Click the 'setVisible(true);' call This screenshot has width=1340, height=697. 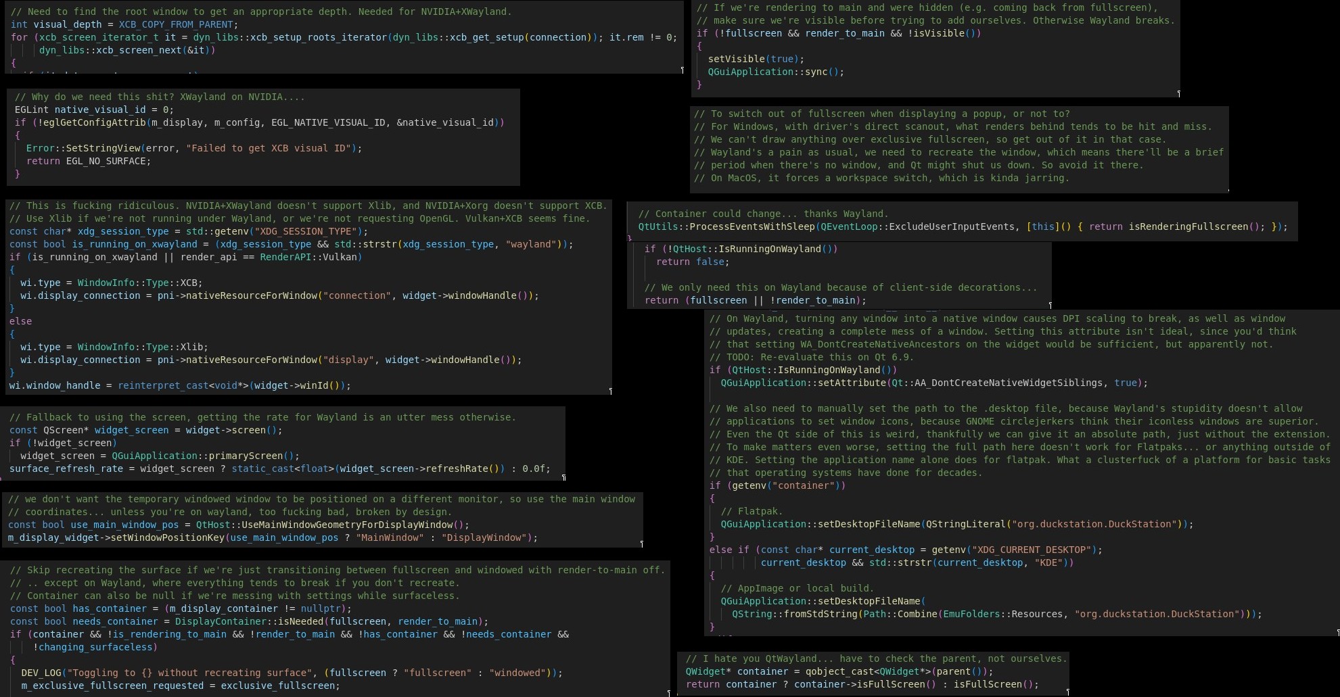pyautogui.click(x=756, y=59)
